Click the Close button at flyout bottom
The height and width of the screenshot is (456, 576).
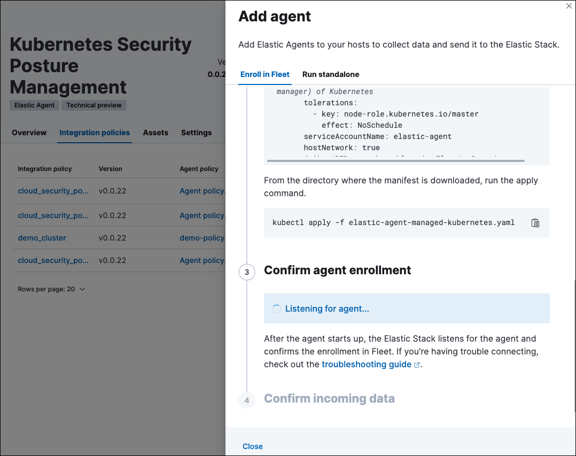(x=252, y=446)
